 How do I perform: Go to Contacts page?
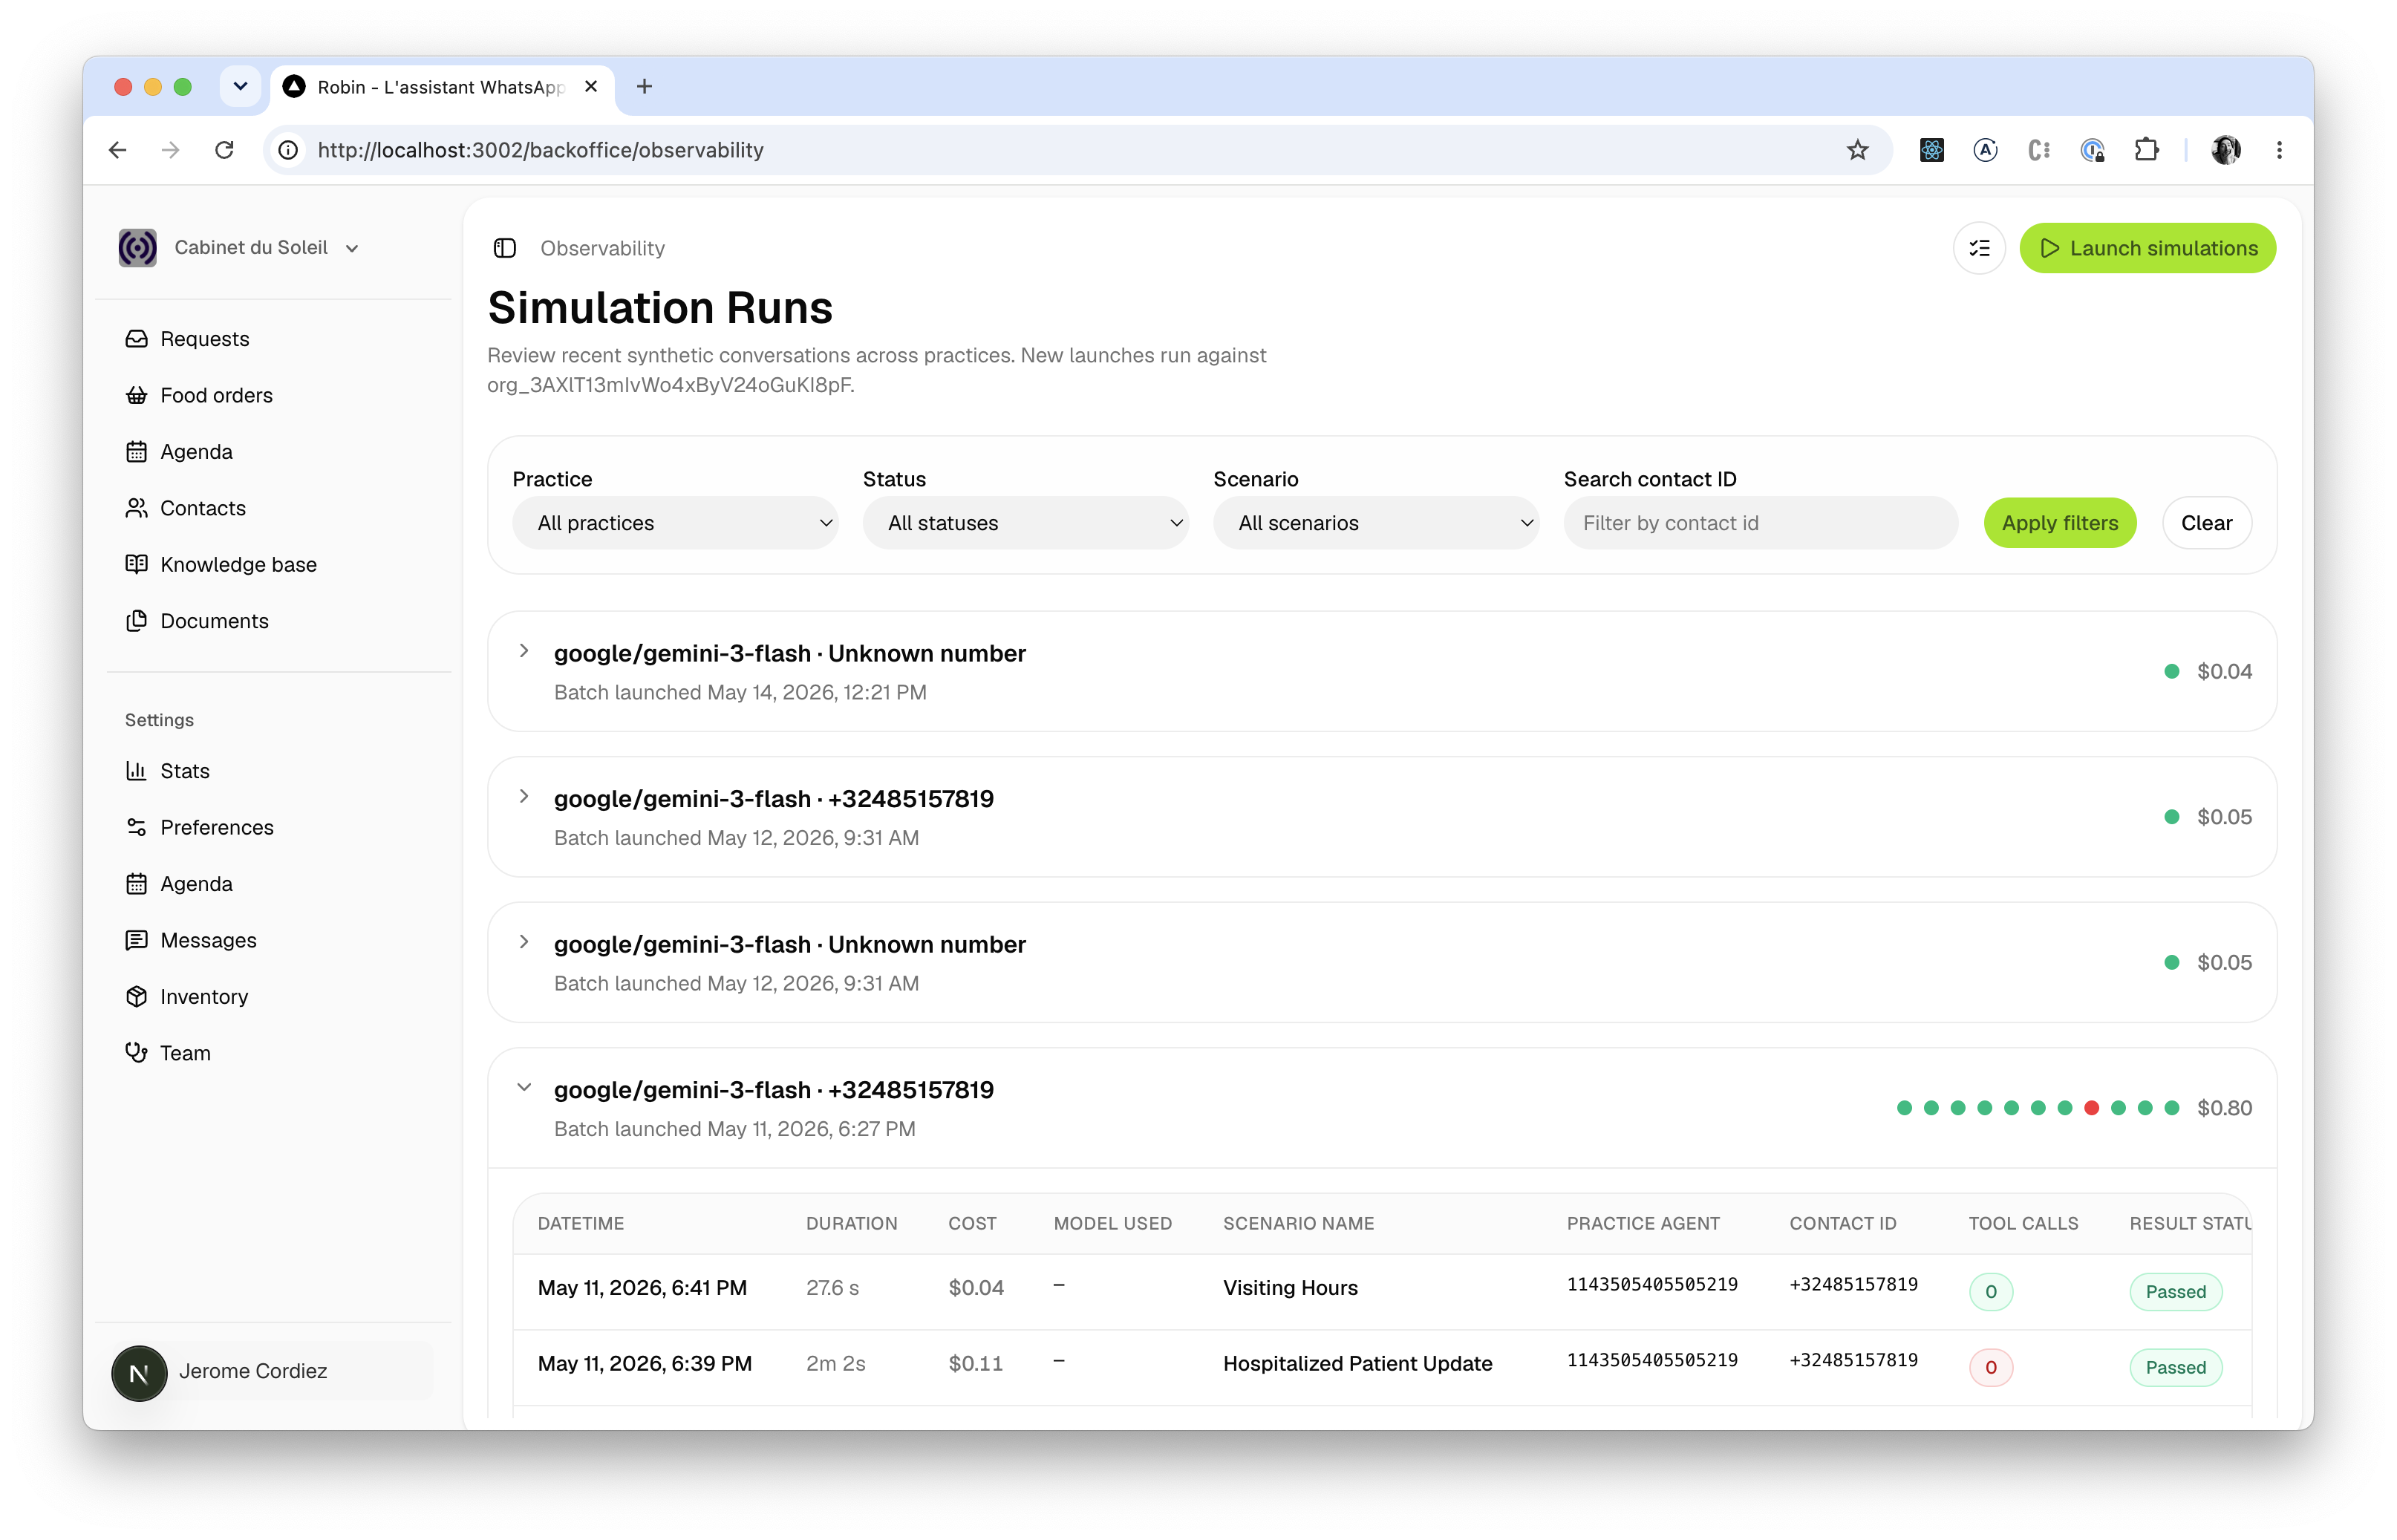coord(202,508)
